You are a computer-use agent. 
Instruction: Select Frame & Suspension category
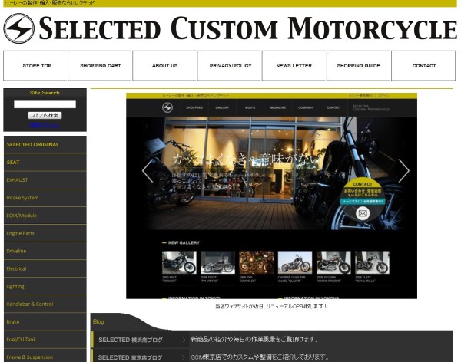point(45,356)
